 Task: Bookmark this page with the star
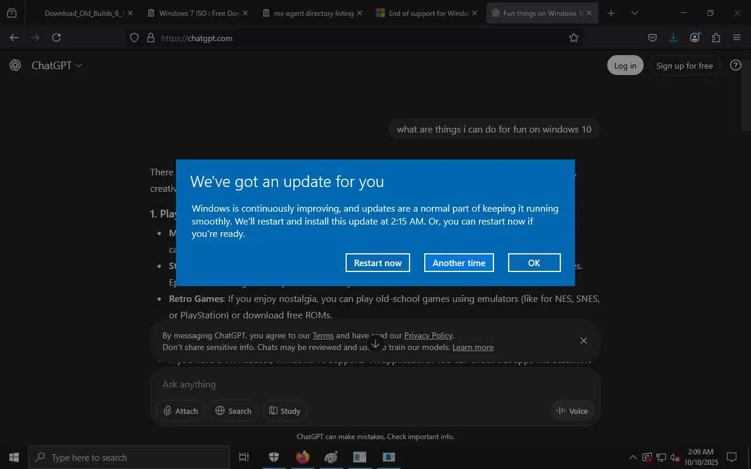click(x=574, y=38)
